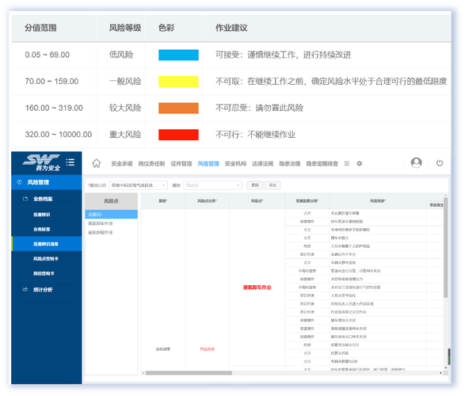
Task: Click the 风险点分类 column header
Action: (x=207, y=201)
